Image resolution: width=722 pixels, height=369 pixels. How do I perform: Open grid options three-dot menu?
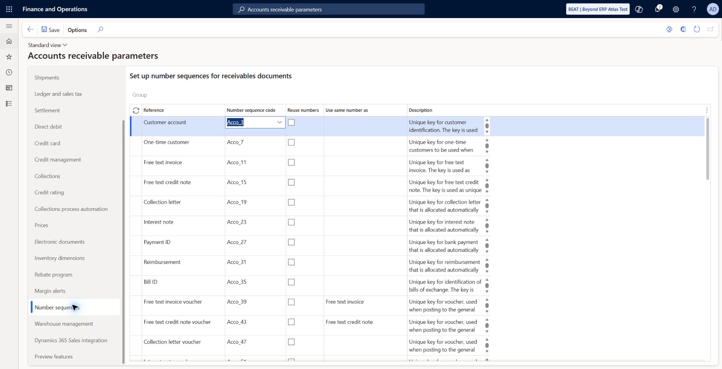707,110
